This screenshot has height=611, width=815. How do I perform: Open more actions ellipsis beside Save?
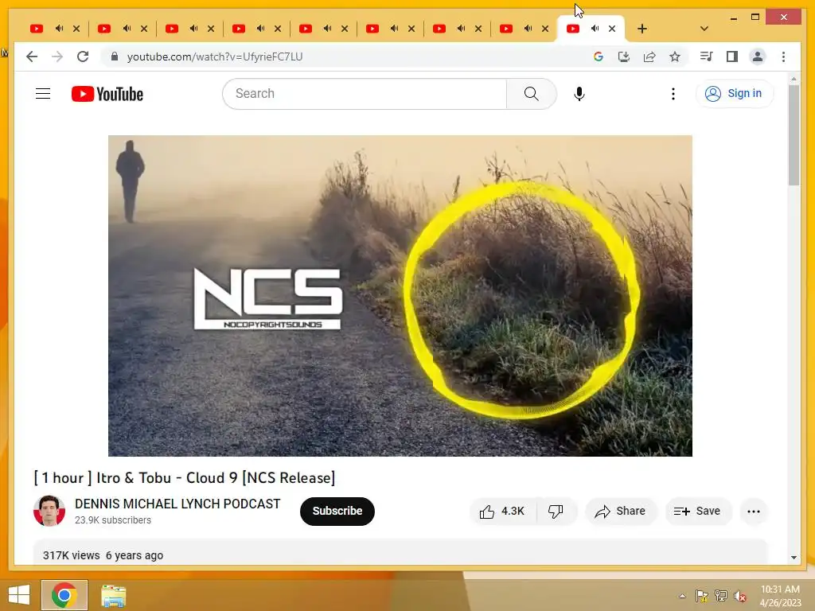pos(753,512)
